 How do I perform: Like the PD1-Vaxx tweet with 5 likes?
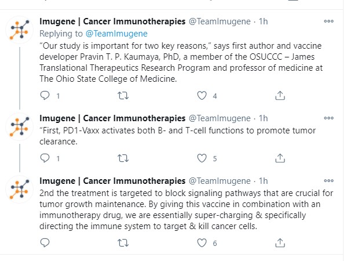(x=202, y=158)
